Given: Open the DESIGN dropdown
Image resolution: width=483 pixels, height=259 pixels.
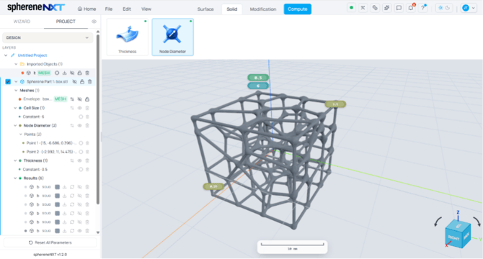Looking at the screenshot, I should tap(48, 37).
